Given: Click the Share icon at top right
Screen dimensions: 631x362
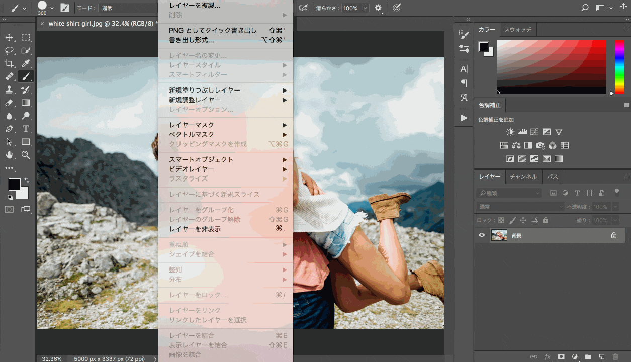Looking at the screenshot, I should click(x=624, y=8).
